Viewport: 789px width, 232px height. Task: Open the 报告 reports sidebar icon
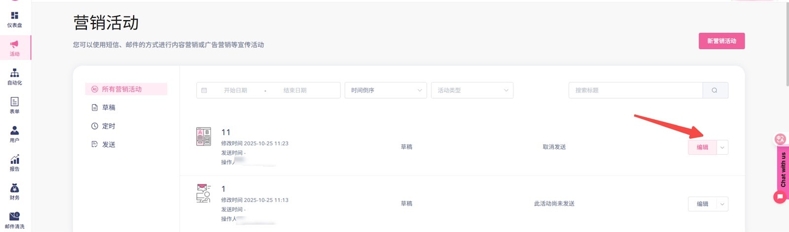click(x=15, y=162)
